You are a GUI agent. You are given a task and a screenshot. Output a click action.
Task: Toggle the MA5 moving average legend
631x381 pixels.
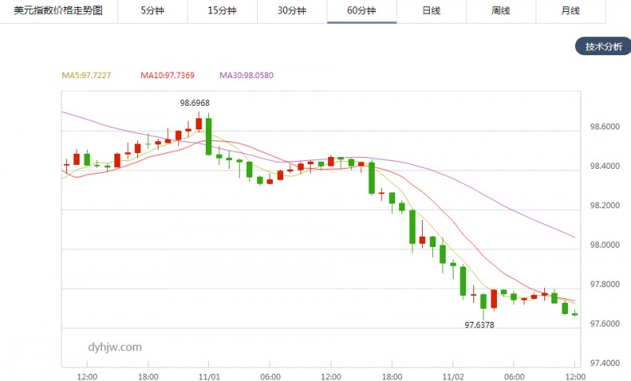86,75
